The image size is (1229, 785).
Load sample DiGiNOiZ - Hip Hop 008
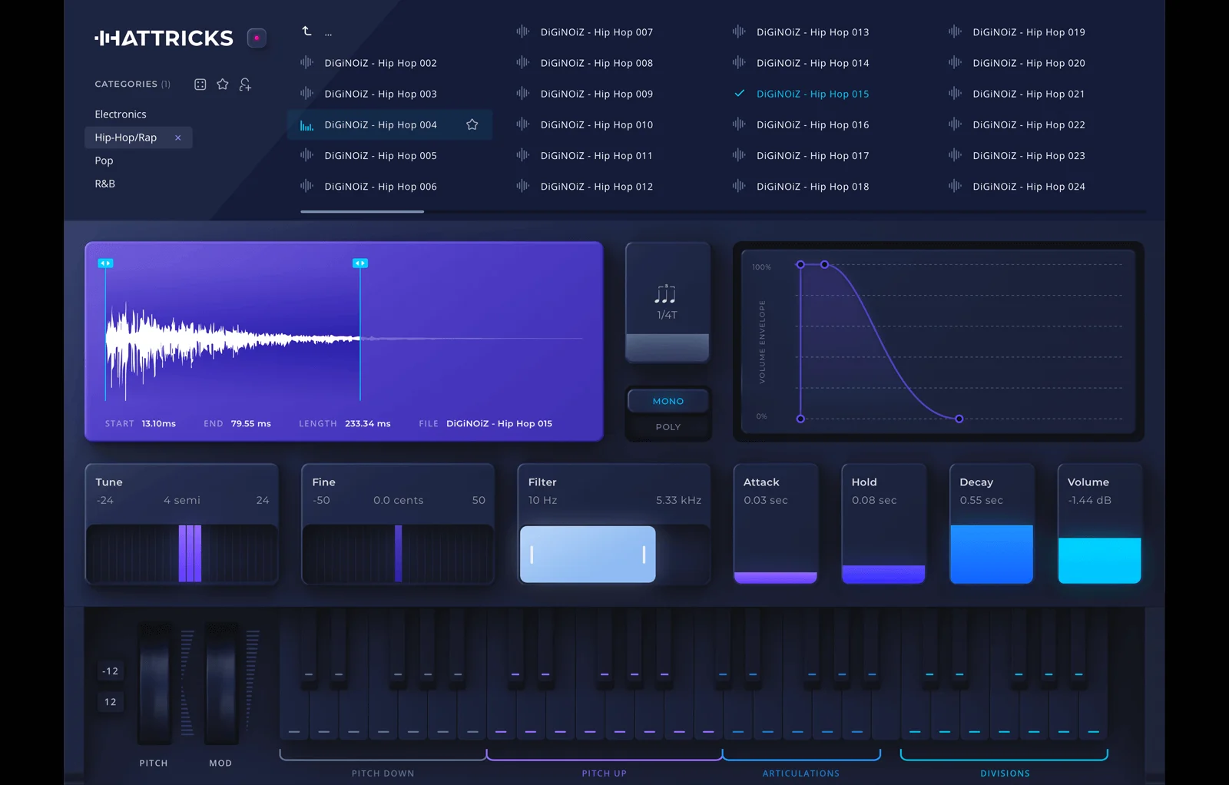(597, 63)
